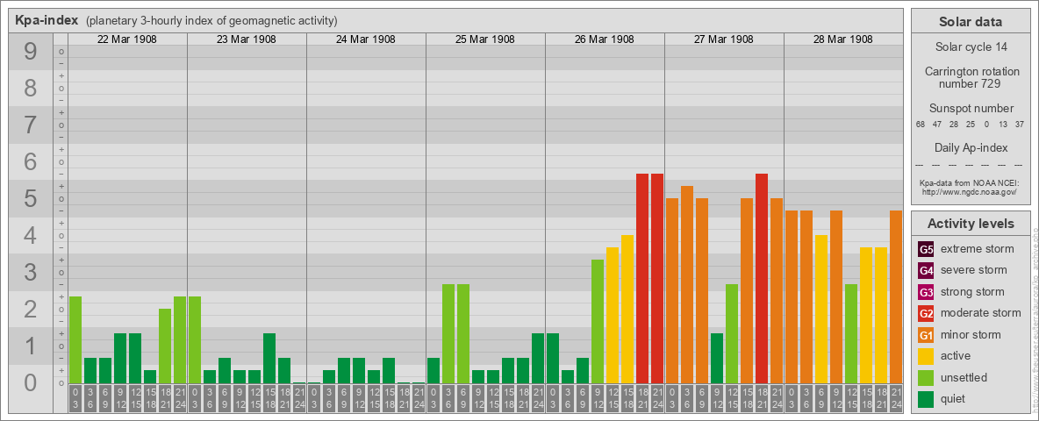Click the G4 severe storm legend icon
The height and width of the screenshot is (421, 1039).
[x=926, y=270]
